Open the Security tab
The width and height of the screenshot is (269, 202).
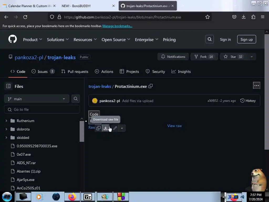pos(155,72)
